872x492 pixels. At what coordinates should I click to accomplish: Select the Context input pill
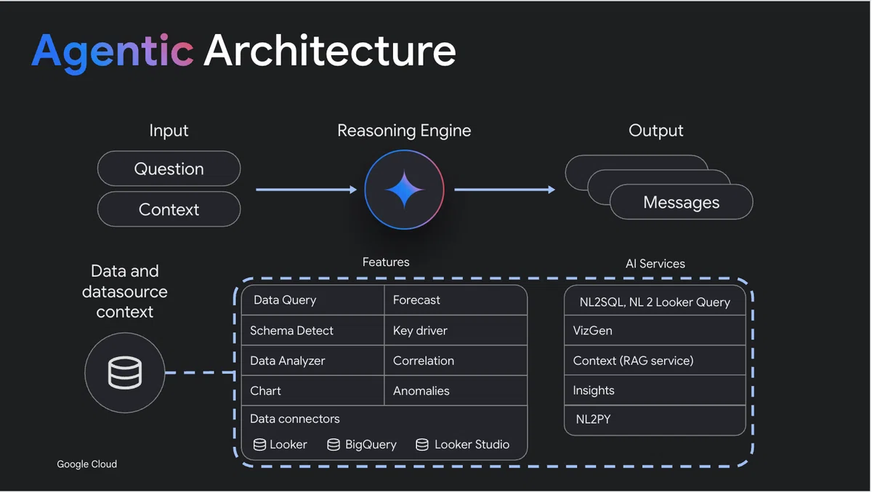169,209
